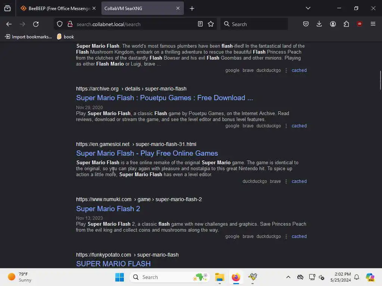Image resolution: width=382 pixels, height=286 pixels.
Task: Show hidden system tray icons chevron
Action: (288, 277)
